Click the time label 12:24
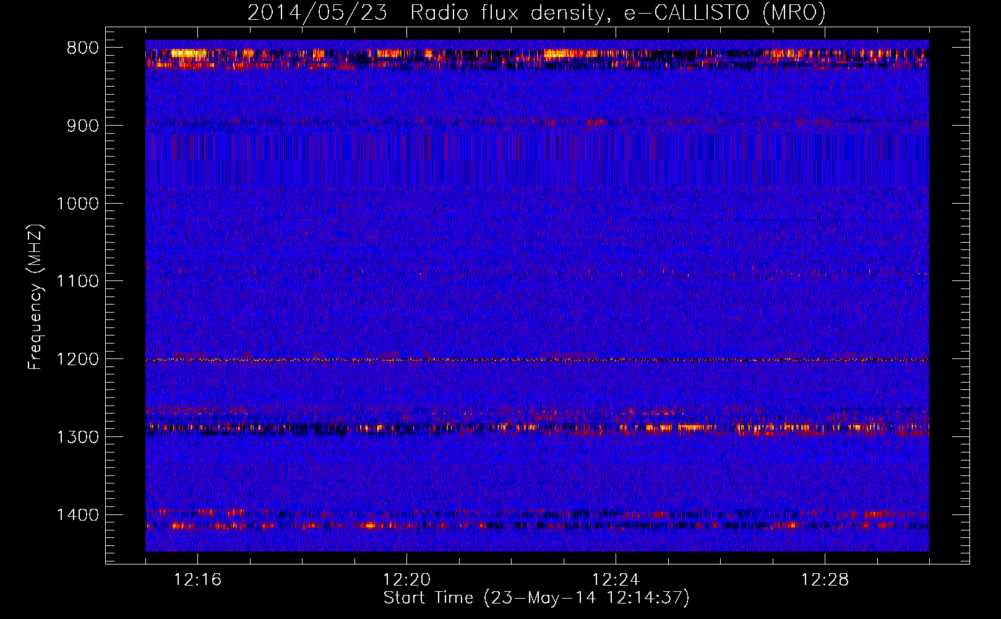The height and width of the screenshot is (619, 1001). pyautogui.click(x=616, y=580)
